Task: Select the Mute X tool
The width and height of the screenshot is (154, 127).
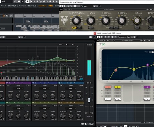Action: click(x=47, y=1)
